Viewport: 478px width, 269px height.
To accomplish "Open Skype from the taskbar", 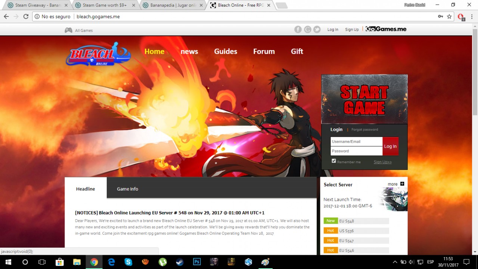I will click(128, 262).
